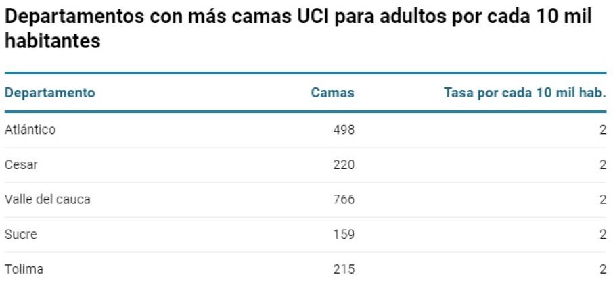
Task: Click the 498 beds value
Action: point(343,130)
